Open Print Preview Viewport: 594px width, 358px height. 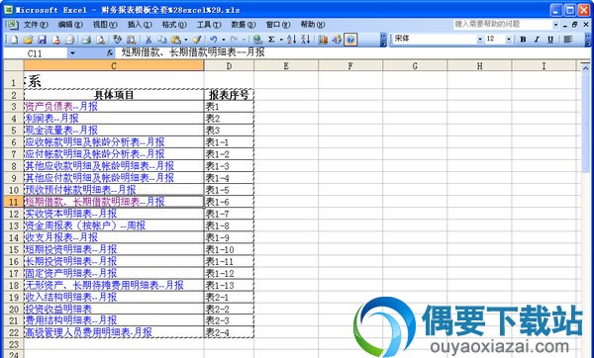point(100,40)
